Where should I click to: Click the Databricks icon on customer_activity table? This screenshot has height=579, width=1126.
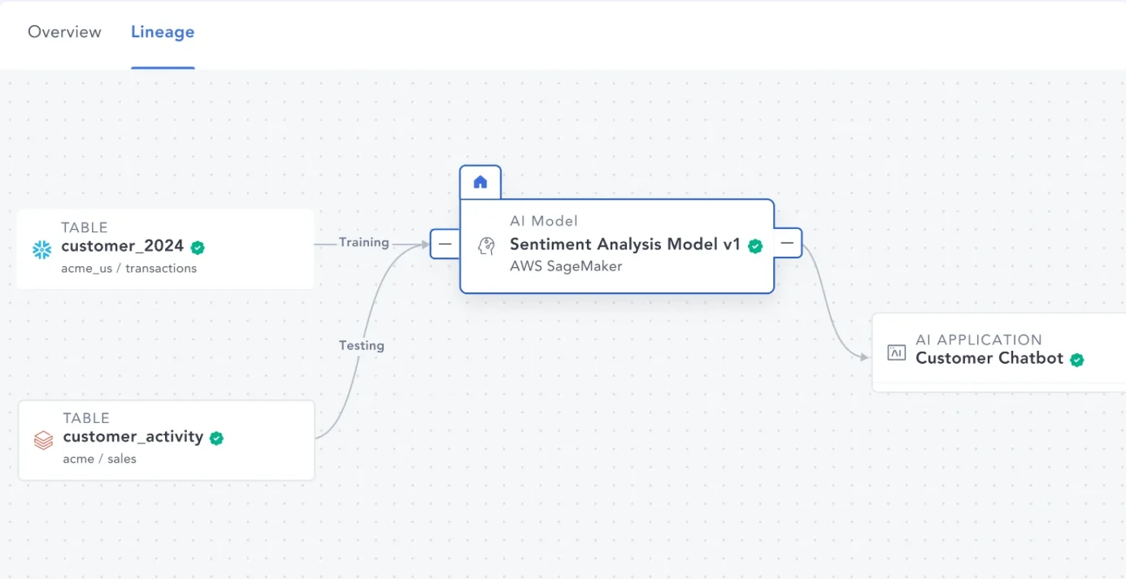(43, 438)
